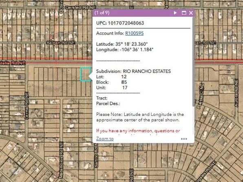Click the popup vertical scrollbar
The image size is (243, 182).
193,62
